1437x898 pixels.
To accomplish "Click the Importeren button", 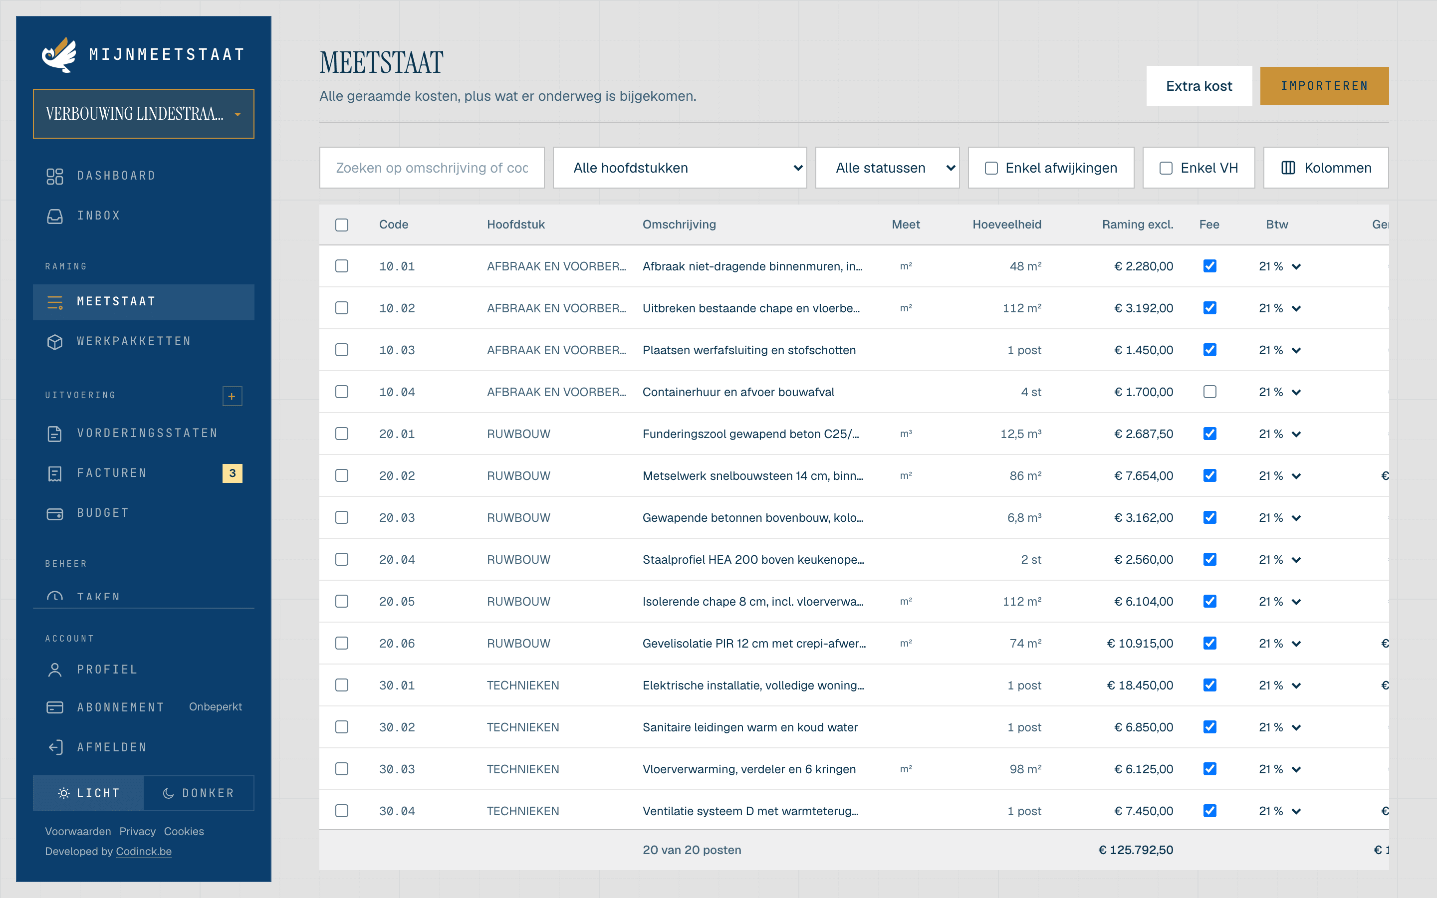I will (x=1324, y=86).
